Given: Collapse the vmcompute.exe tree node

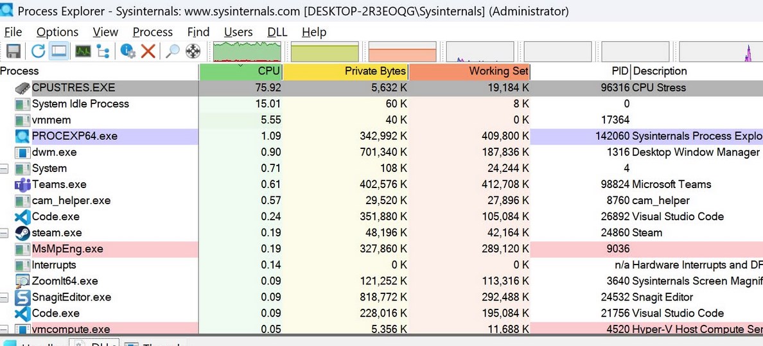Looking at the screenshot, I should click(x=4, y=329).
